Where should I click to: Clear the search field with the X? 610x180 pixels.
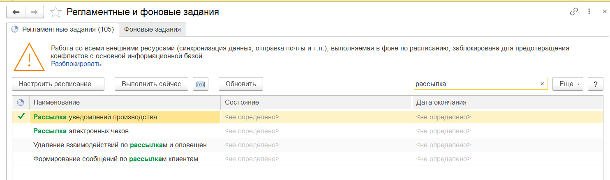pos(542,84)
